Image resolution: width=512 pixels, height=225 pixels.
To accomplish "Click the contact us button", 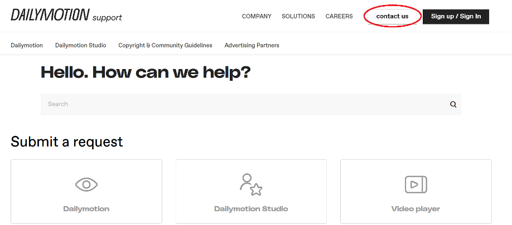I will click(392, 16).
